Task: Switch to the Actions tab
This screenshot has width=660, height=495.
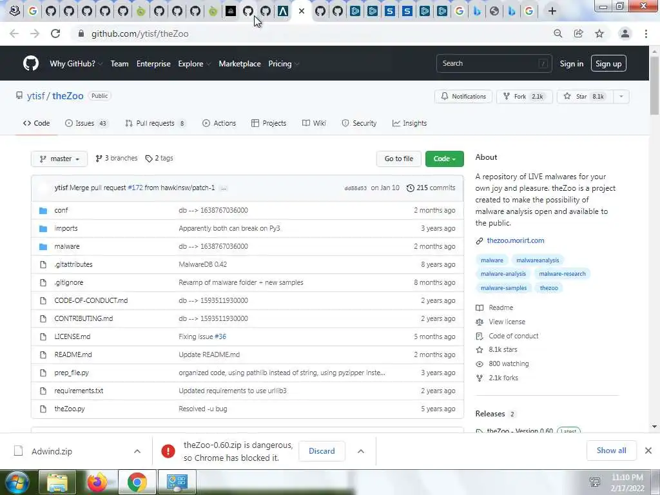Action: 219,123
